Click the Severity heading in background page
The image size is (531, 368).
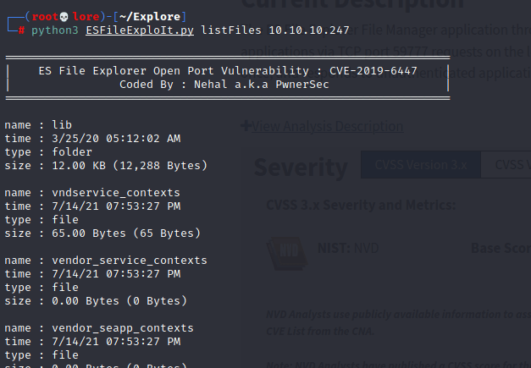[x=301, y=168]
